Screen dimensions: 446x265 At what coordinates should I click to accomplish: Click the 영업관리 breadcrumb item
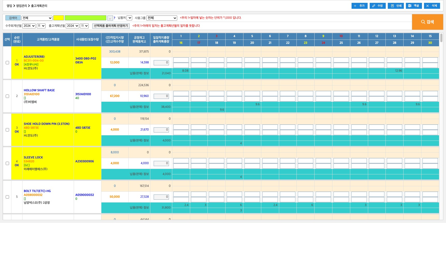tap(21, 6)
